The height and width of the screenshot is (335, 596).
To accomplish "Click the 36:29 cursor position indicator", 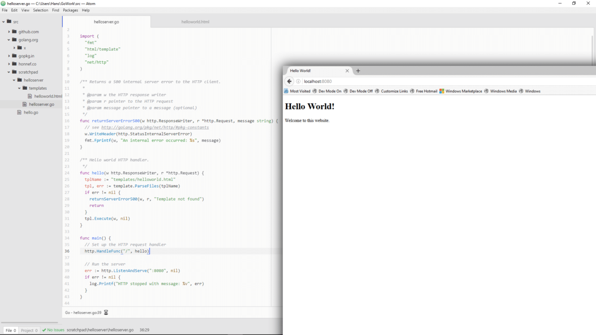I will 144,330.
